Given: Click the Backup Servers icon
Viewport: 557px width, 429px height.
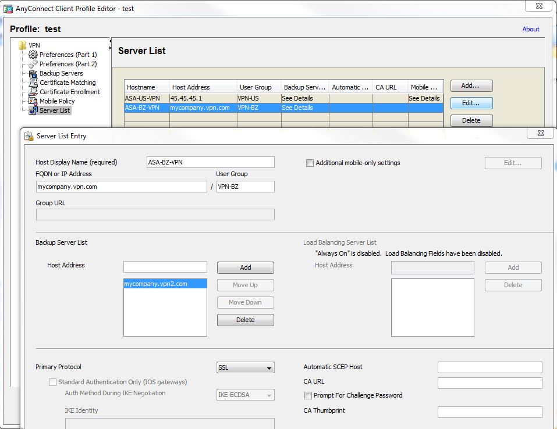Looking at the screenshot, I should (33, 73).
